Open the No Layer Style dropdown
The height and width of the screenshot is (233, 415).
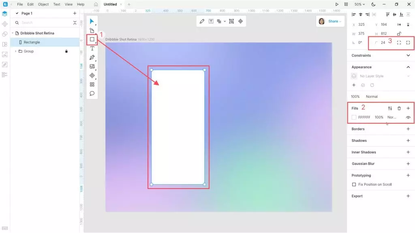[381, 76]
